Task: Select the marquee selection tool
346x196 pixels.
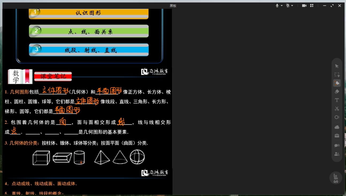Action: (337, 75)
